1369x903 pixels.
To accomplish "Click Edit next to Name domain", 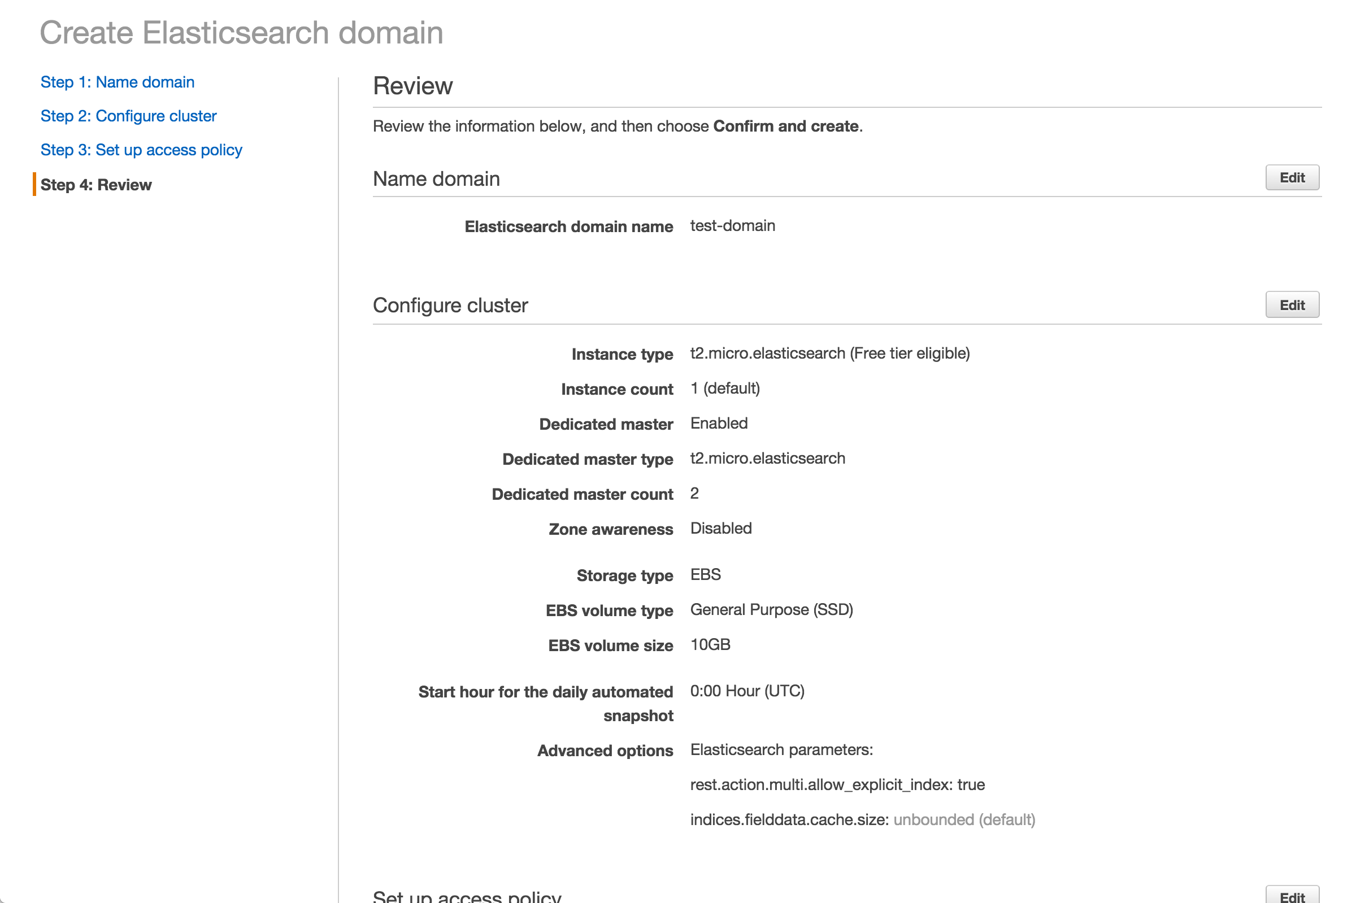I will (1292, 177).
